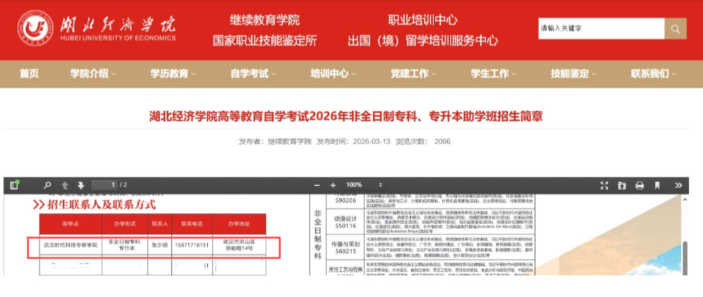Print the PDF document
This screenshot has width=703, height=297.
tap(639, 185)
